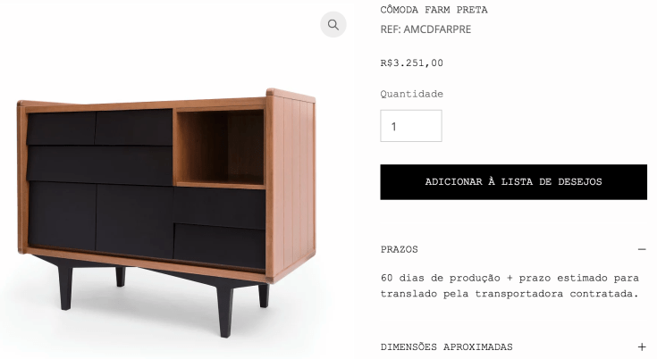Click the REF: AMCDFARPRE reference code

tap(425, 29)
